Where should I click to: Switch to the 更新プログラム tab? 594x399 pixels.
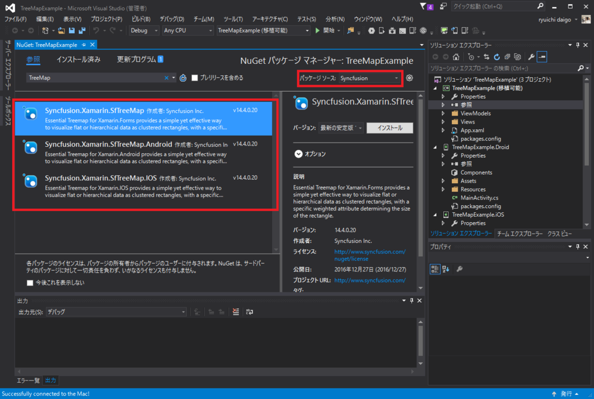[140, 59]
